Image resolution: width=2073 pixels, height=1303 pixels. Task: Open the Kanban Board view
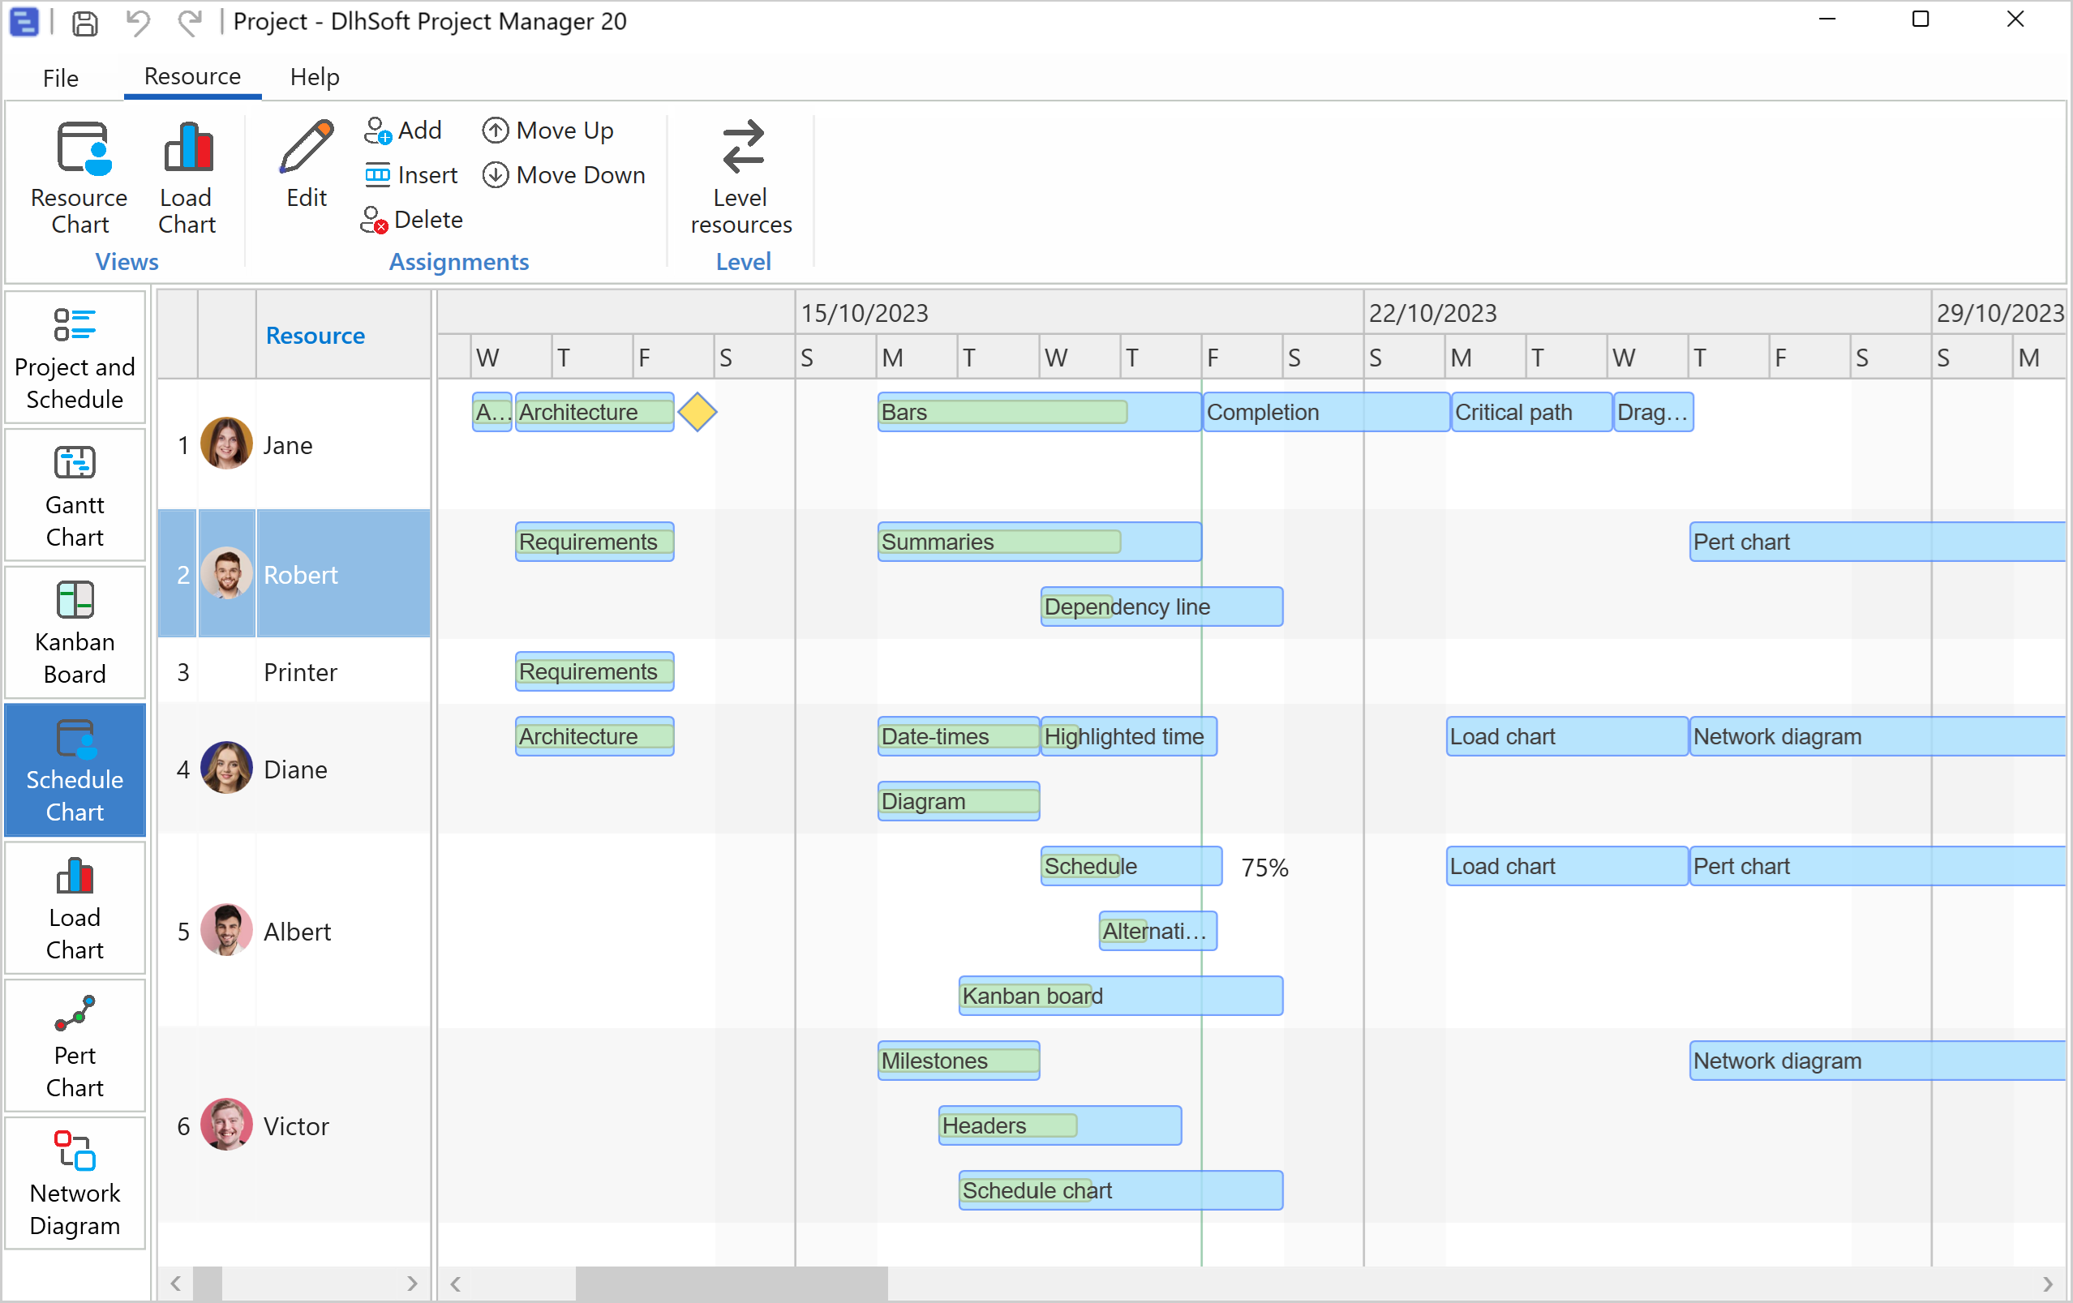pyautogui.click(x=75, y=632)
